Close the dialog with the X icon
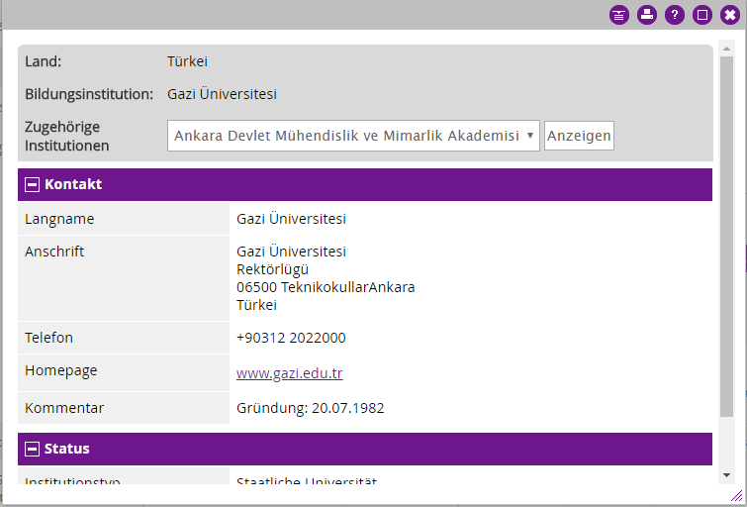747x507 pixels. click(729, 15)
